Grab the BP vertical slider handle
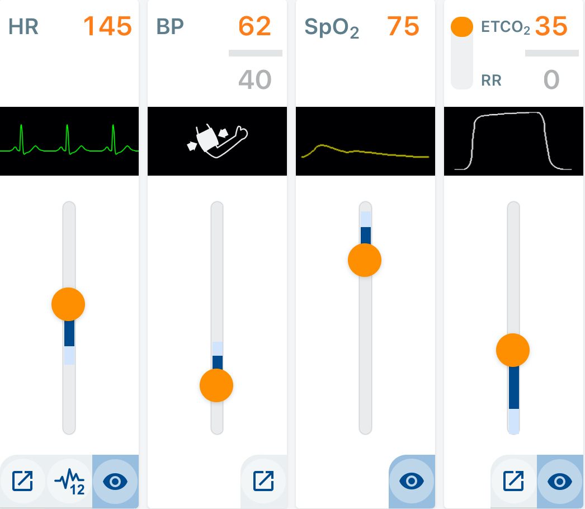The height and width of the screenshot is (509, 585). [x=216, y=385]
